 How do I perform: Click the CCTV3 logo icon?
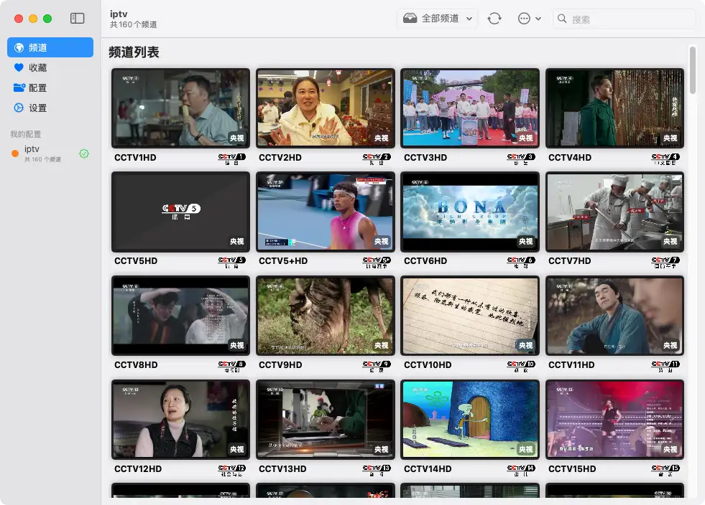click(521, 159)
